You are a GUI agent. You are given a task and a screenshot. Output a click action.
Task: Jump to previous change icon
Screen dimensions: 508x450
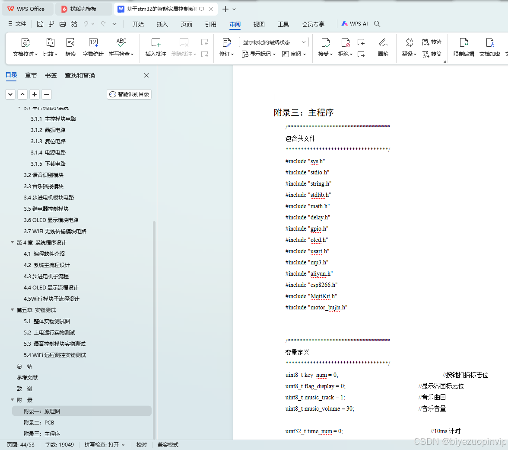coord(361,42)
